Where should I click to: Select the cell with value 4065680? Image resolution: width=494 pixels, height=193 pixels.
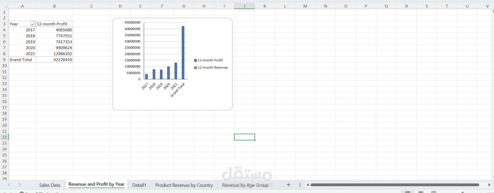[54, 30]
